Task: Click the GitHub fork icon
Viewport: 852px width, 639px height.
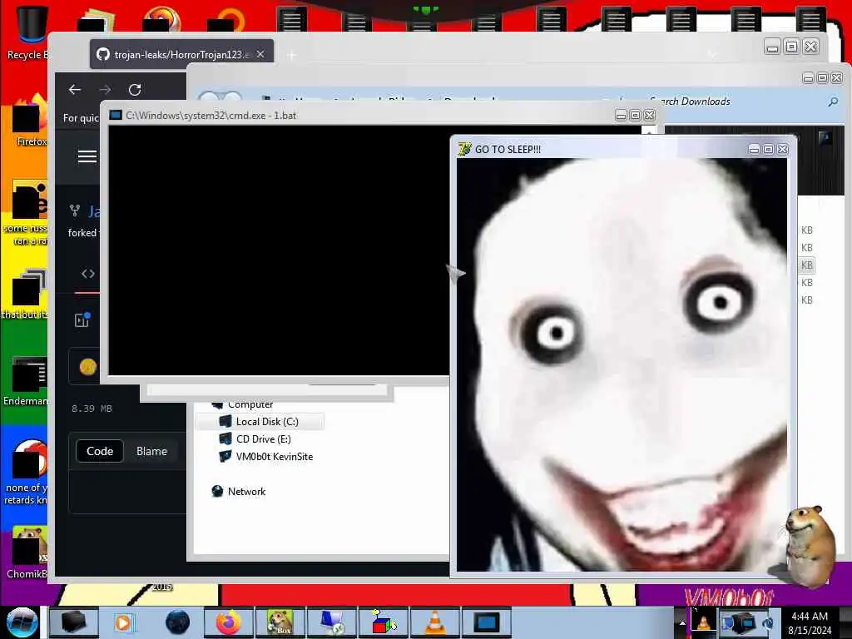Action: pyautogui.click(x=75, y=211)
